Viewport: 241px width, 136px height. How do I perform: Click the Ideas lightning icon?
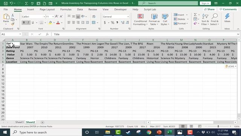tap(227, 18)
